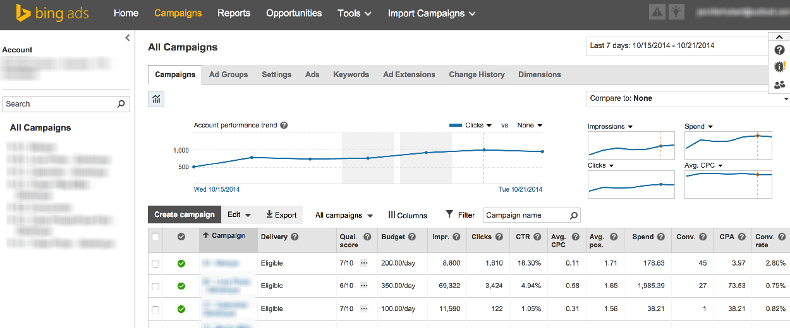Check the campaign row with 350.00/day budget
This screenshot has width=790, height=328.
point(155,286)
